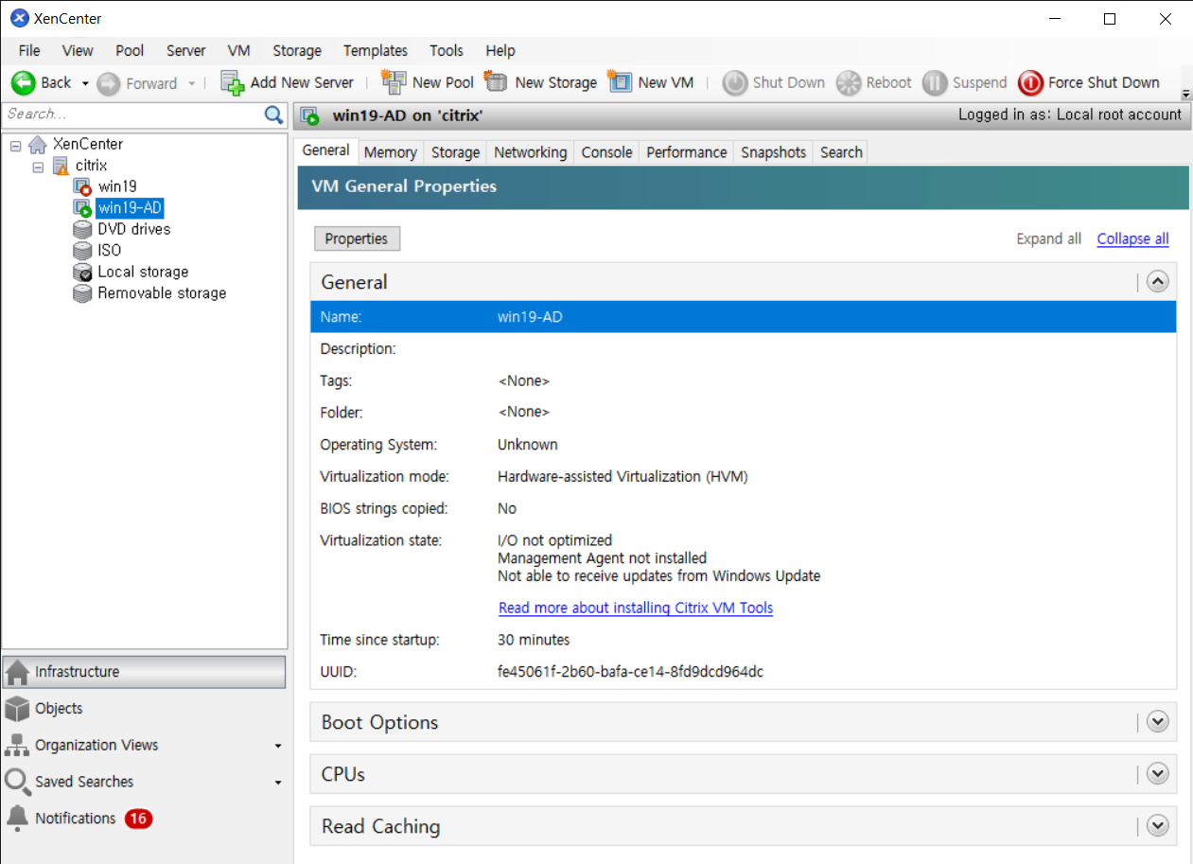This screenshot has width=1193, height=864.
Task: Open the View menu
Action: 78,51
